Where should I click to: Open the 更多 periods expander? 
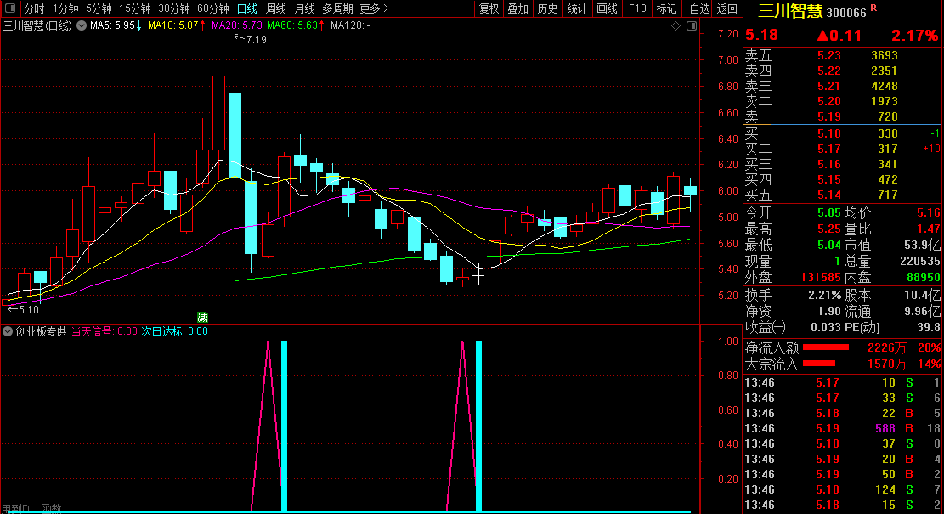tap(374, 8)
